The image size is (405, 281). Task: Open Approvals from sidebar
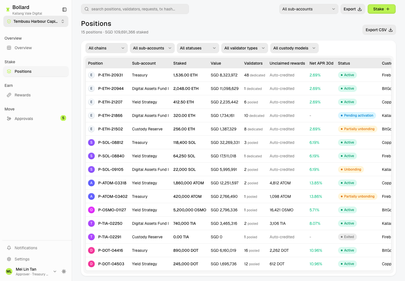pyautogui.click(x=36, y=119)
